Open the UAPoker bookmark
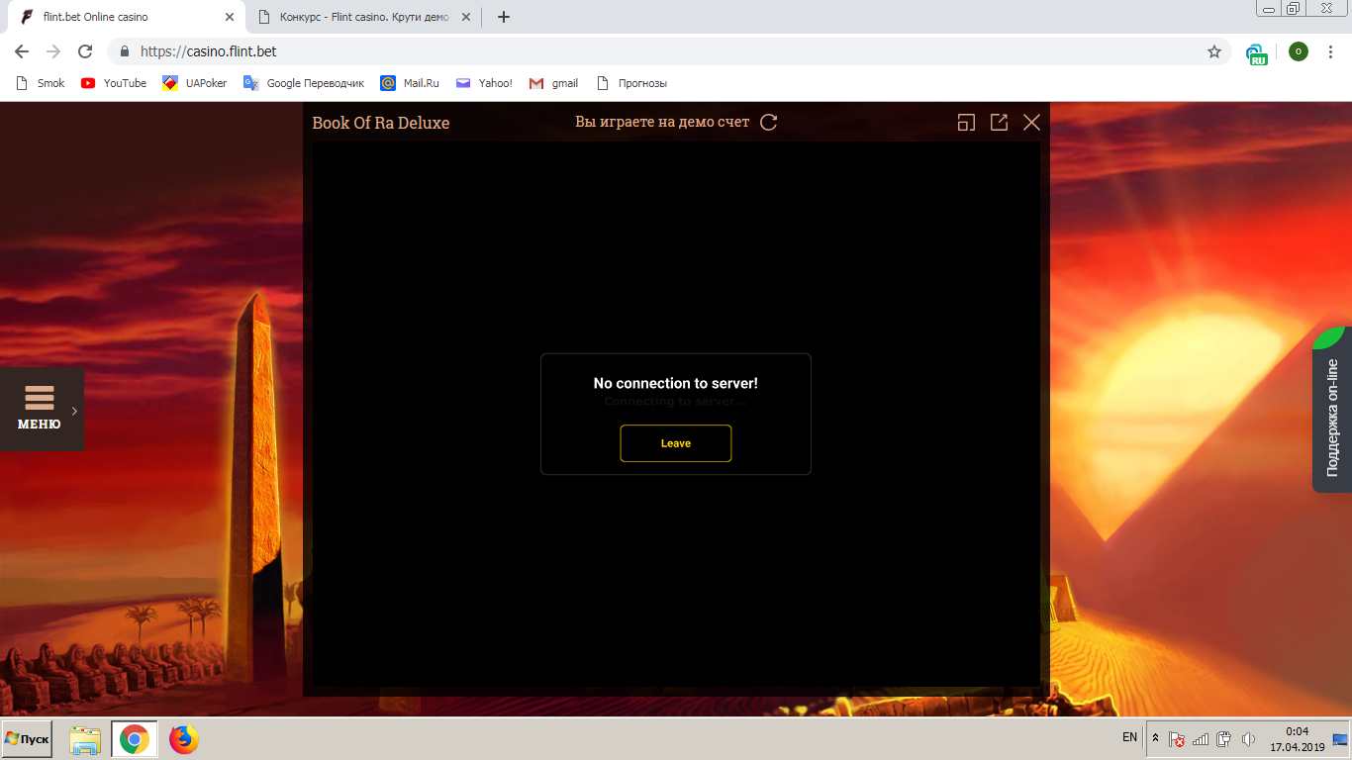Viewport: 1352px width, 760px height. pyautogui.click(x=195, y=83)
